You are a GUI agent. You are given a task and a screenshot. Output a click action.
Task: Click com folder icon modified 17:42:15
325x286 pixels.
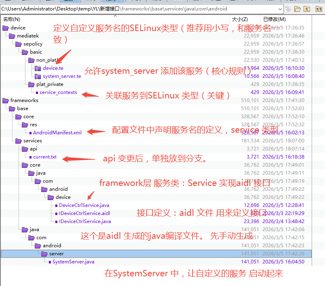click(x=31, y=238)
